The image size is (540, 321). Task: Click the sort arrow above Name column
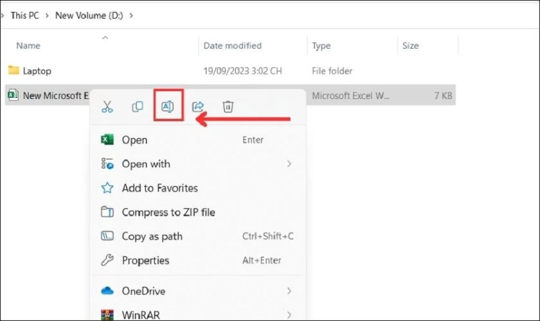106,38
